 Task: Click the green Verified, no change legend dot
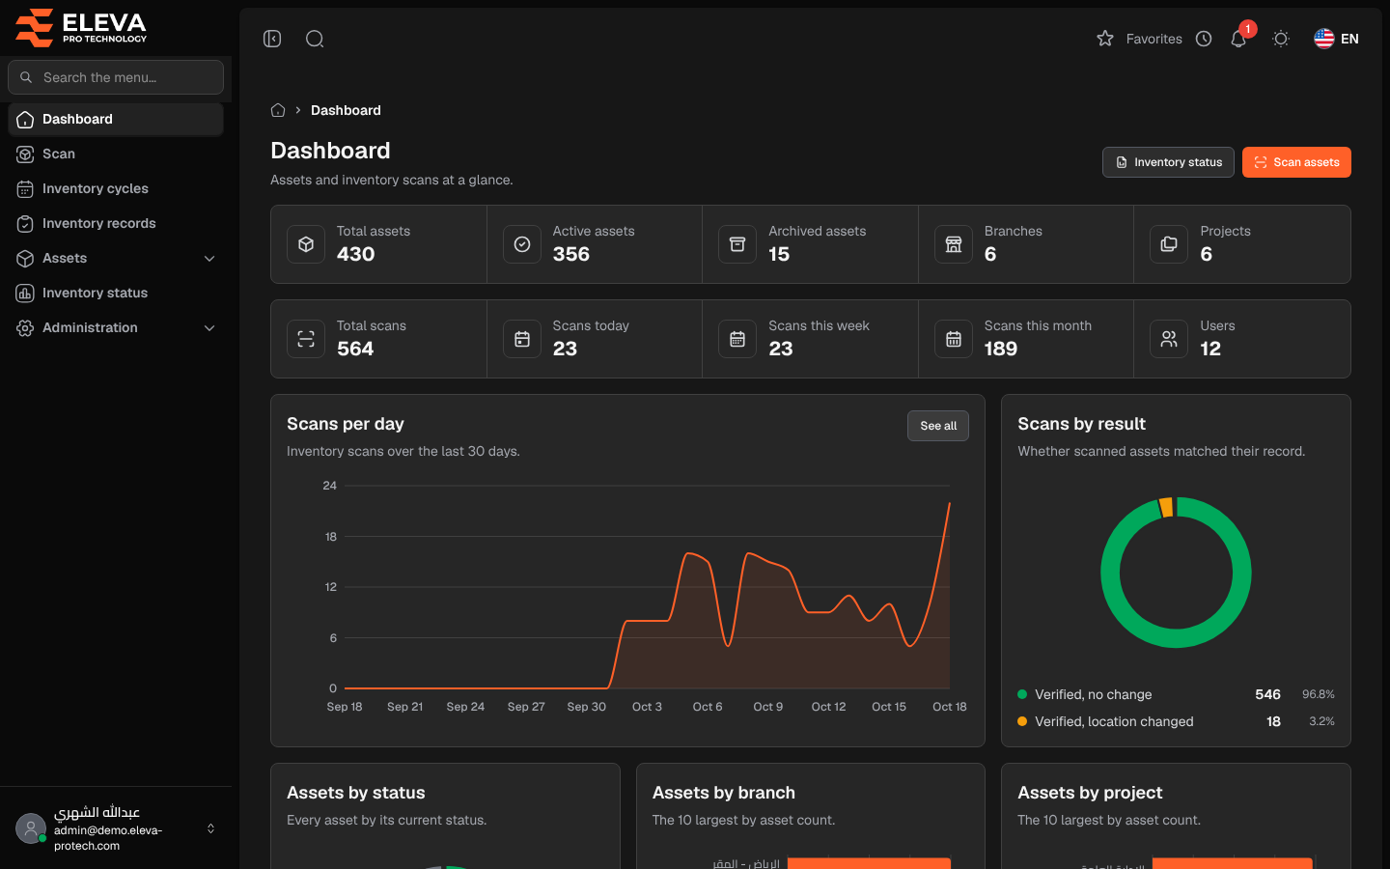click(x=1022, y=694)
